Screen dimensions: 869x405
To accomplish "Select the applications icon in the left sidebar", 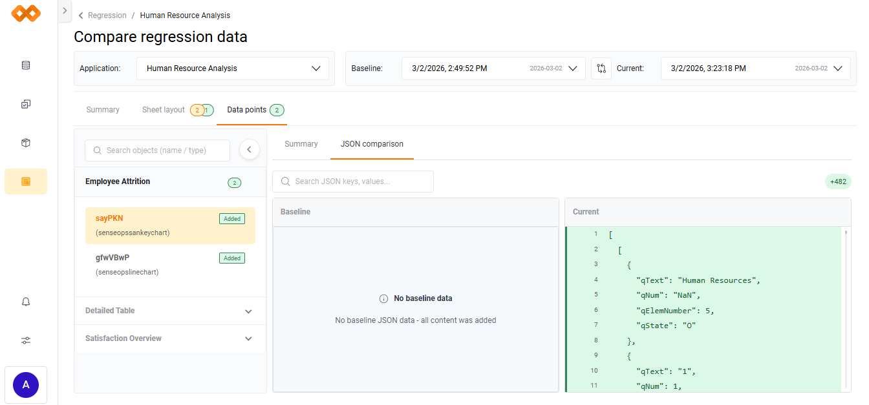I will click(25, 104).
